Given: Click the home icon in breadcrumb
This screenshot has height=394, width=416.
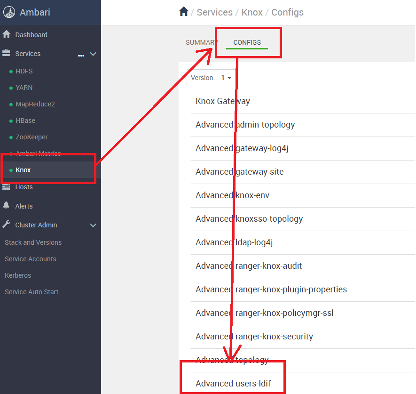Looking at the screenshot, I should [183, 12].
